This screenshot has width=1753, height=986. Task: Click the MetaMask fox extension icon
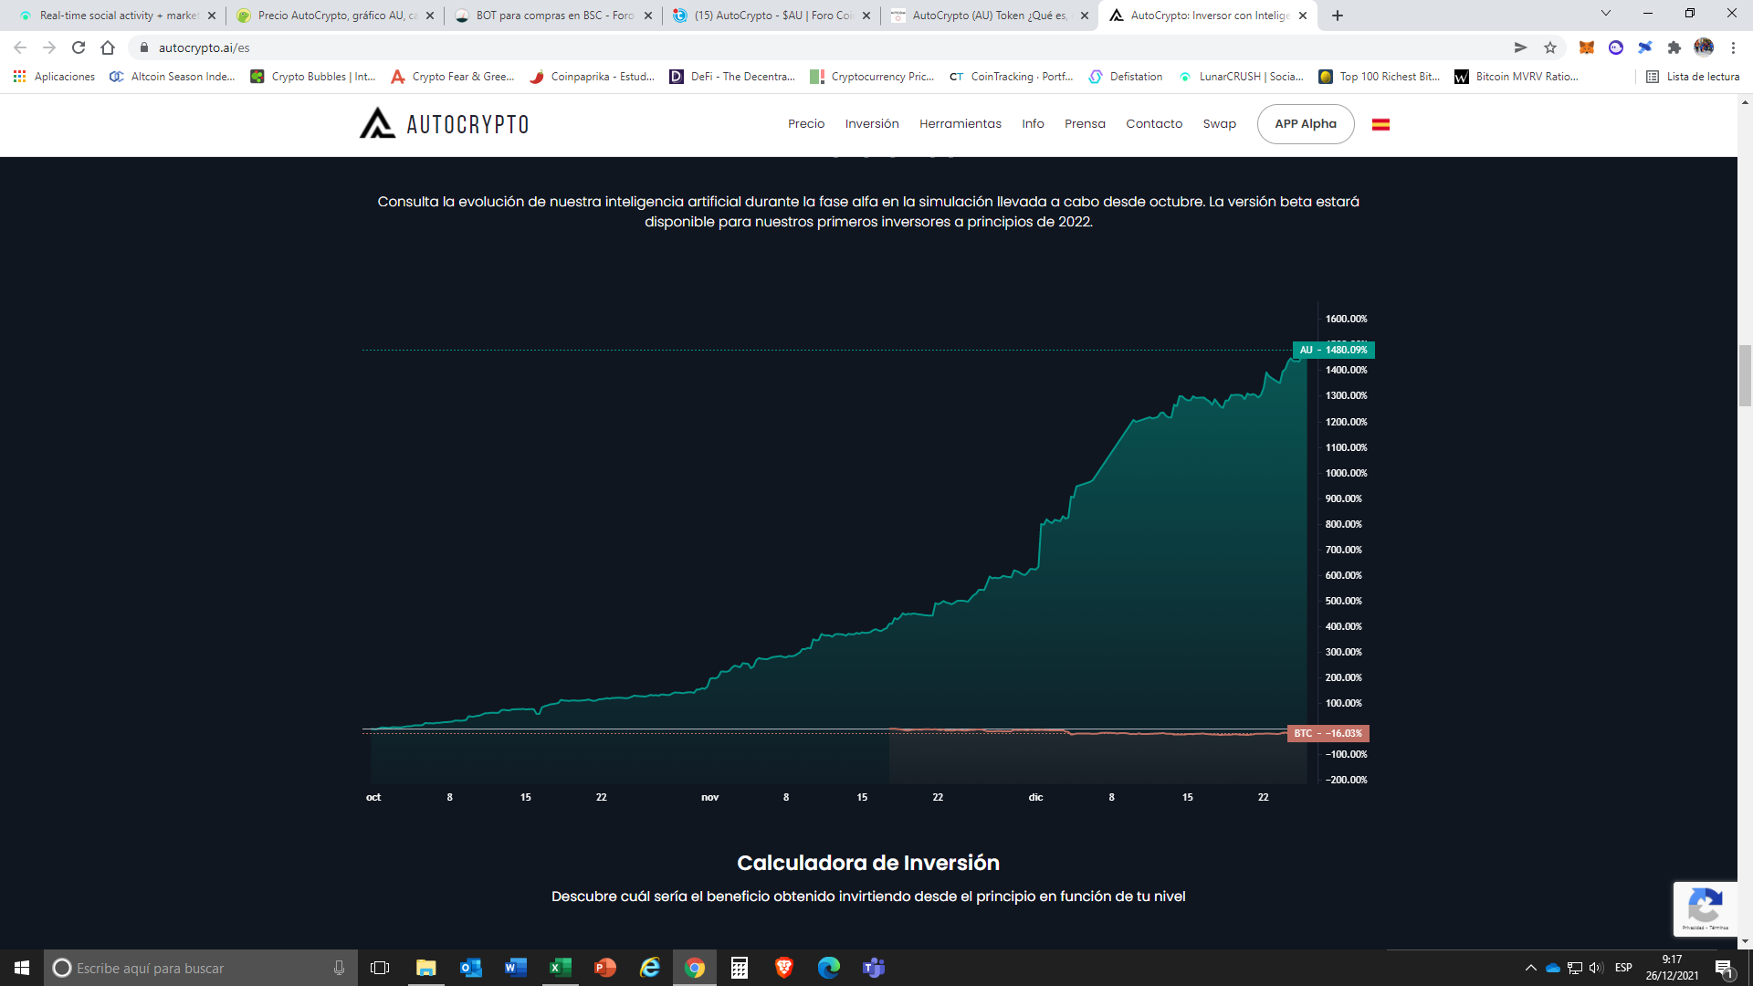[1587, 47]
